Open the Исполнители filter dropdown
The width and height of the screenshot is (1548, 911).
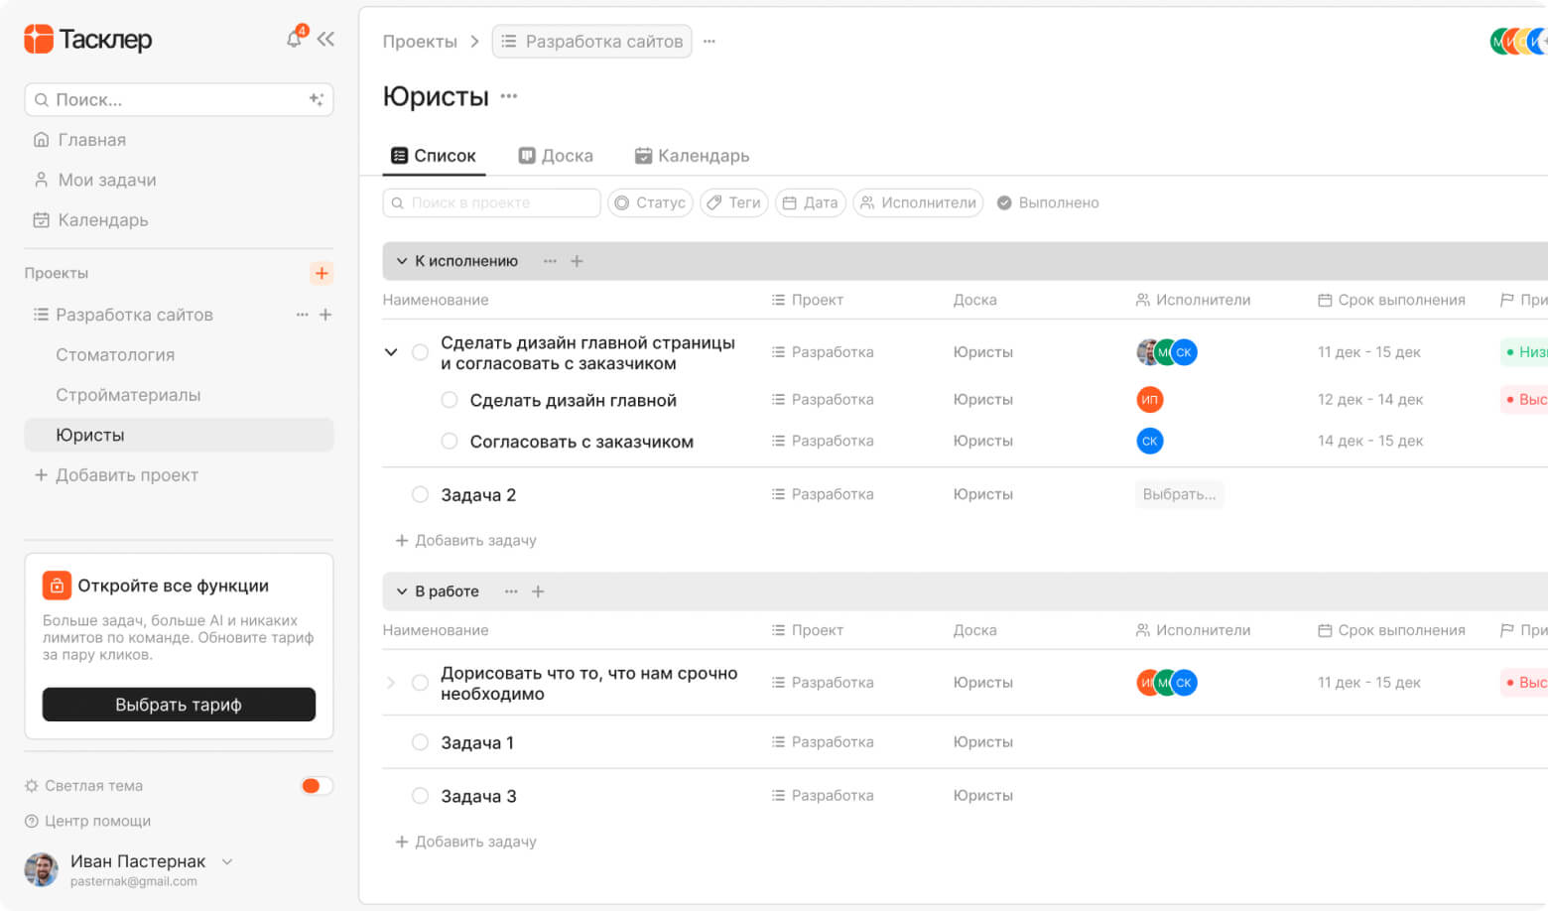918,202
